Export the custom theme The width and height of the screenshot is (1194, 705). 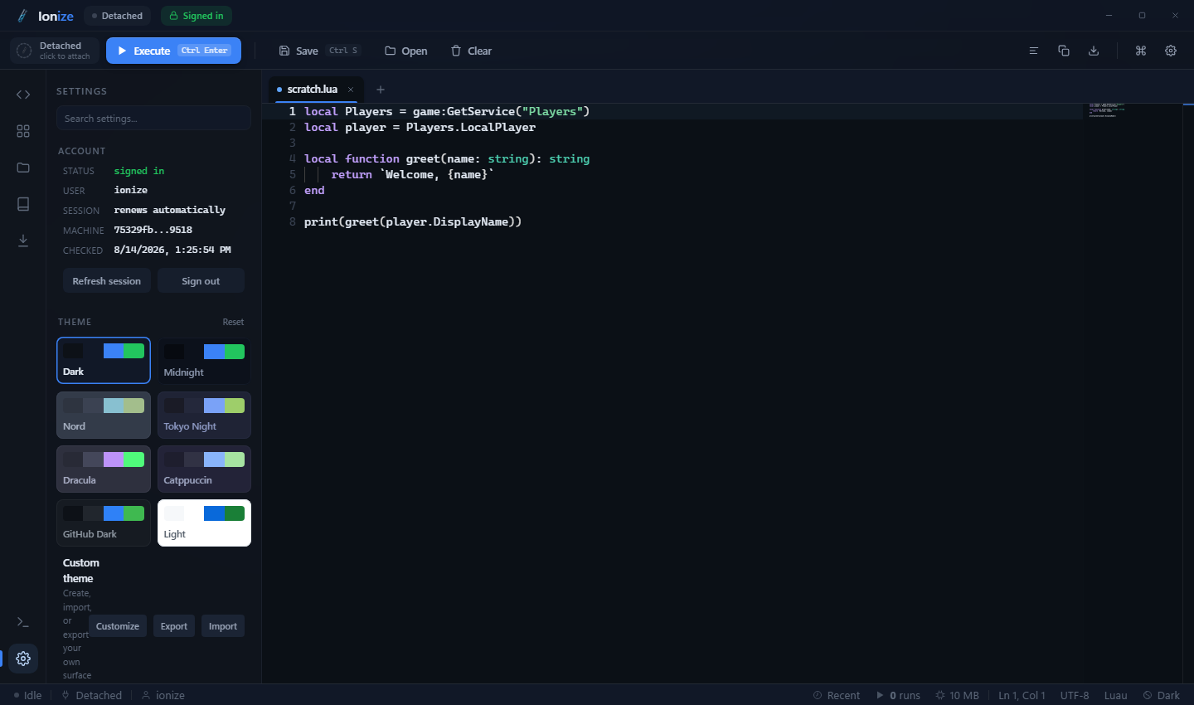174,626
